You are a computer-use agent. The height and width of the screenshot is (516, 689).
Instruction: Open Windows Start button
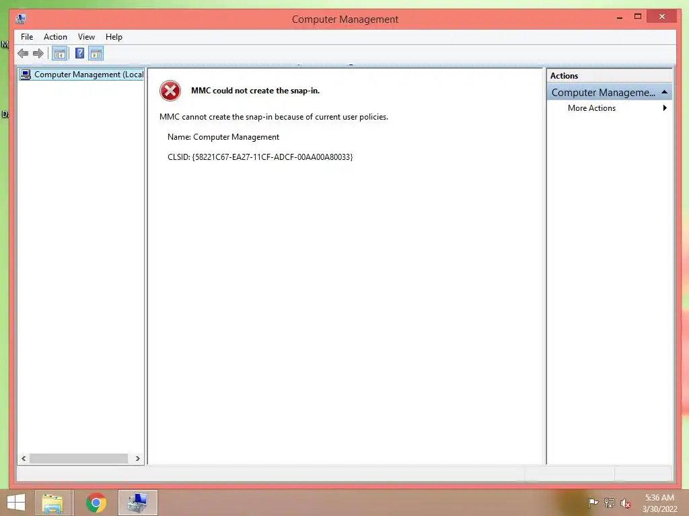pos(16,503)
